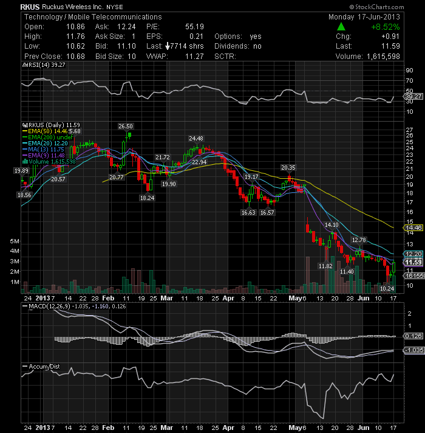Screen dimensions: 425x433
Task: Click the green up-triangle price change icon
Action: 341,27
